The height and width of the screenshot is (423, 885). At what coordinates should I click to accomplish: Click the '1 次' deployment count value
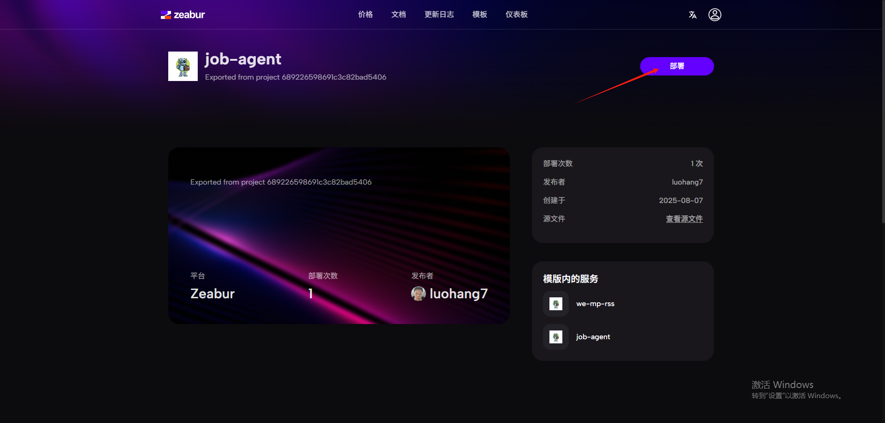[x=696, y=164]
